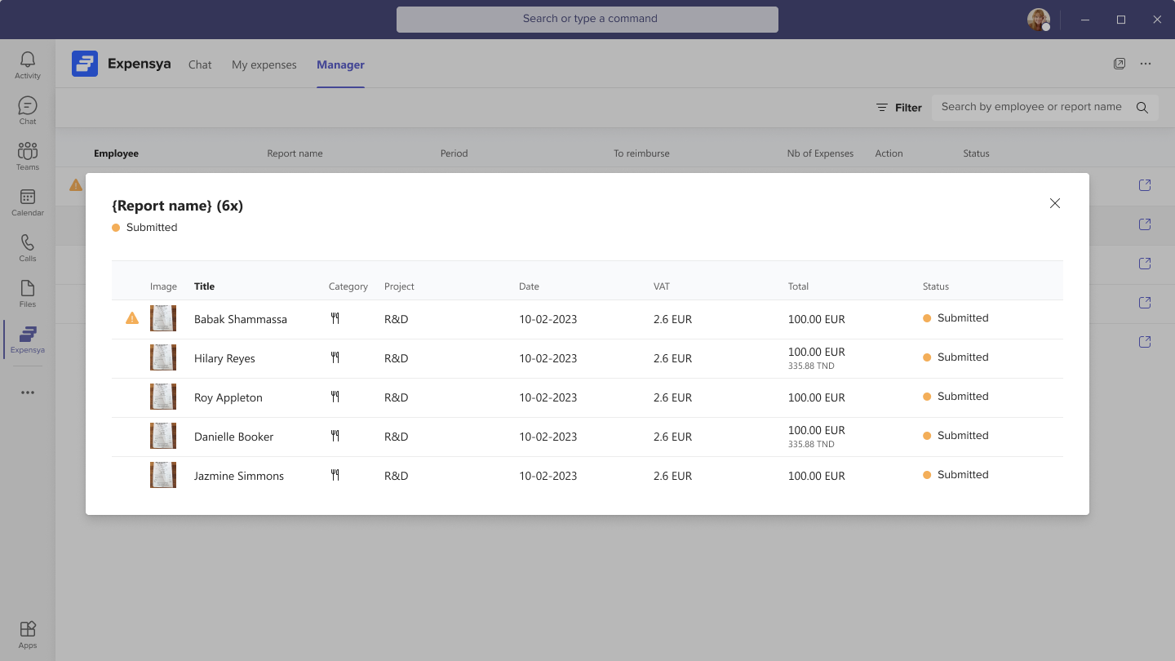Open the Chat sidebar icon
Screen dimensions: 1175x661
[28, 111]
